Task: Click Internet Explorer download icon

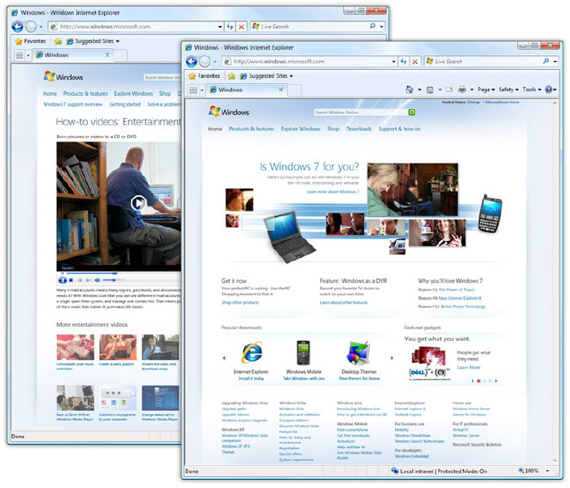Action: (252, 352)
